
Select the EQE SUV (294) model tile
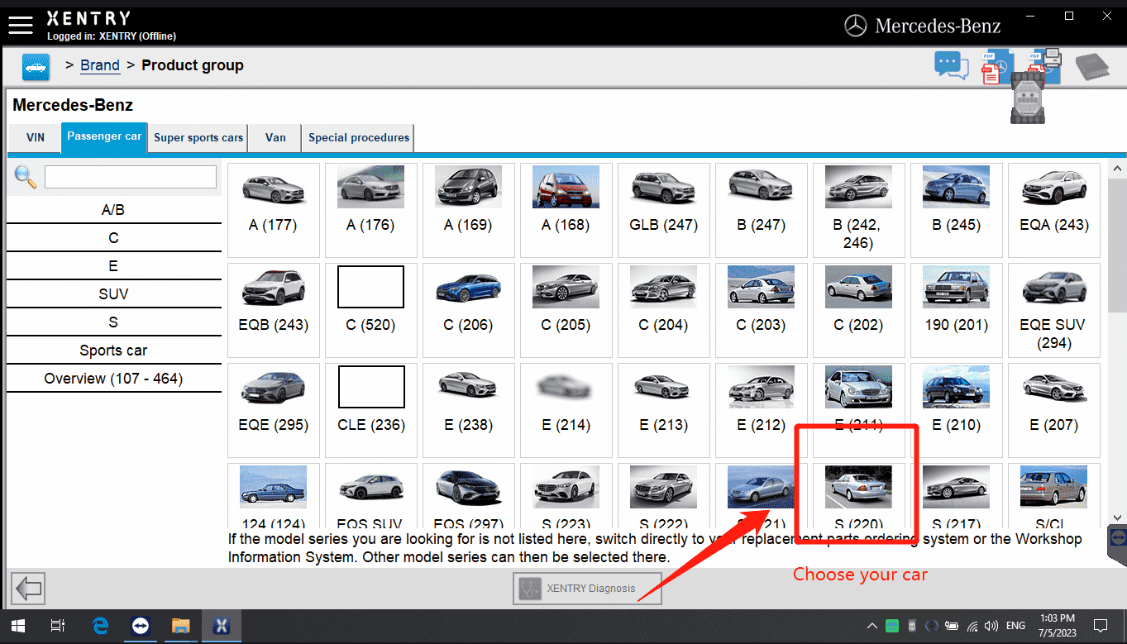(x=1053, y=310)
